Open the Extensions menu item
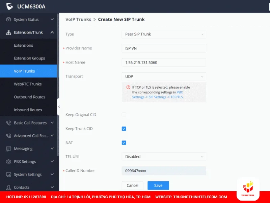Viewport: 270px width, 203px height. [x=28, y=45]
